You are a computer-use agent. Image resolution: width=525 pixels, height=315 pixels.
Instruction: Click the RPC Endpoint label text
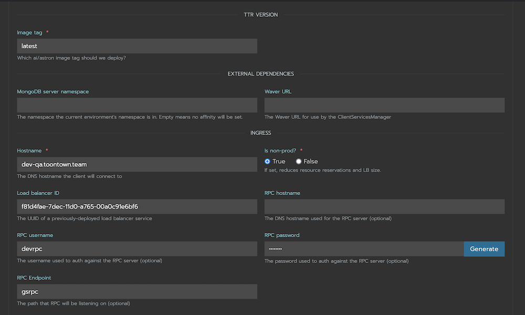click(34, 278)
